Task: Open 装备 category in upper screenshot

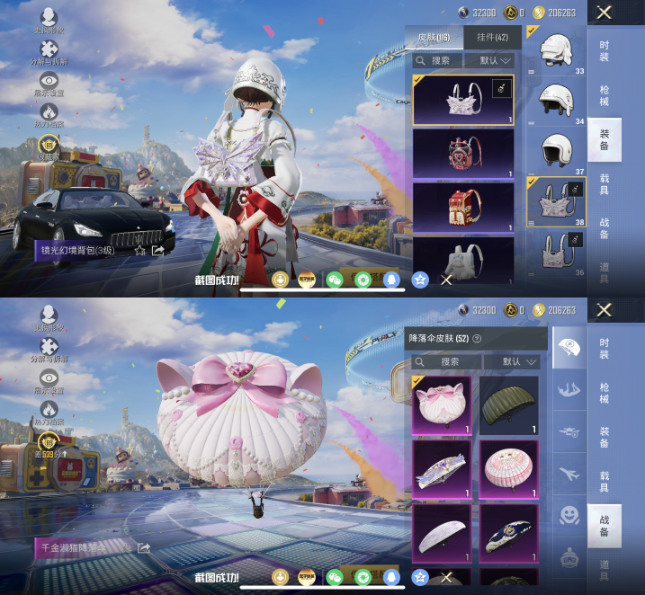Action: tap(604, 139)
